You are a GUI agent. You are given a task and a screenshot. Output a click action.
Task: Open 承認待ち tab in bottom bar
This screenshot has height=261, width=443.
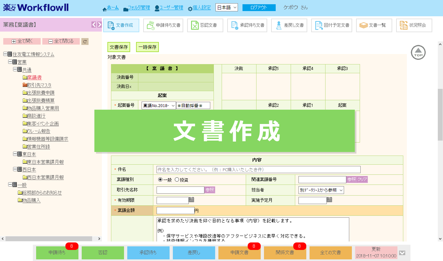click(148, 253)
